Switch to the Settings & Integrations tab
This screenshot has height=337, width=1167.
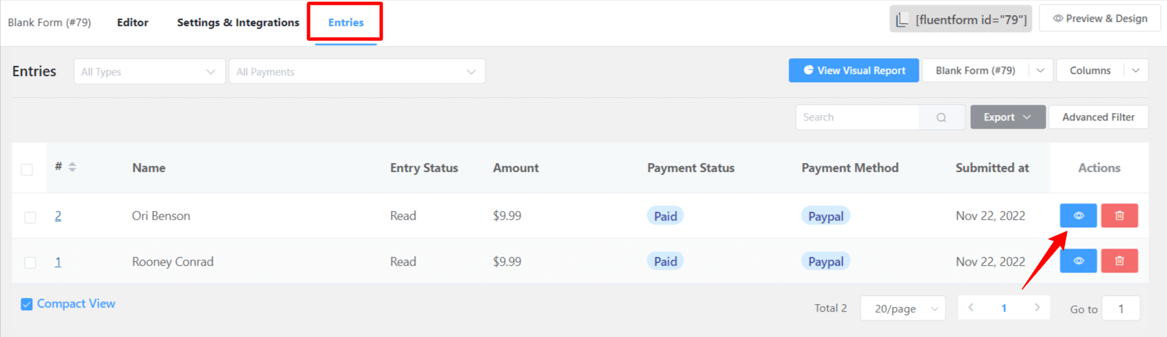tap(238, 23)
